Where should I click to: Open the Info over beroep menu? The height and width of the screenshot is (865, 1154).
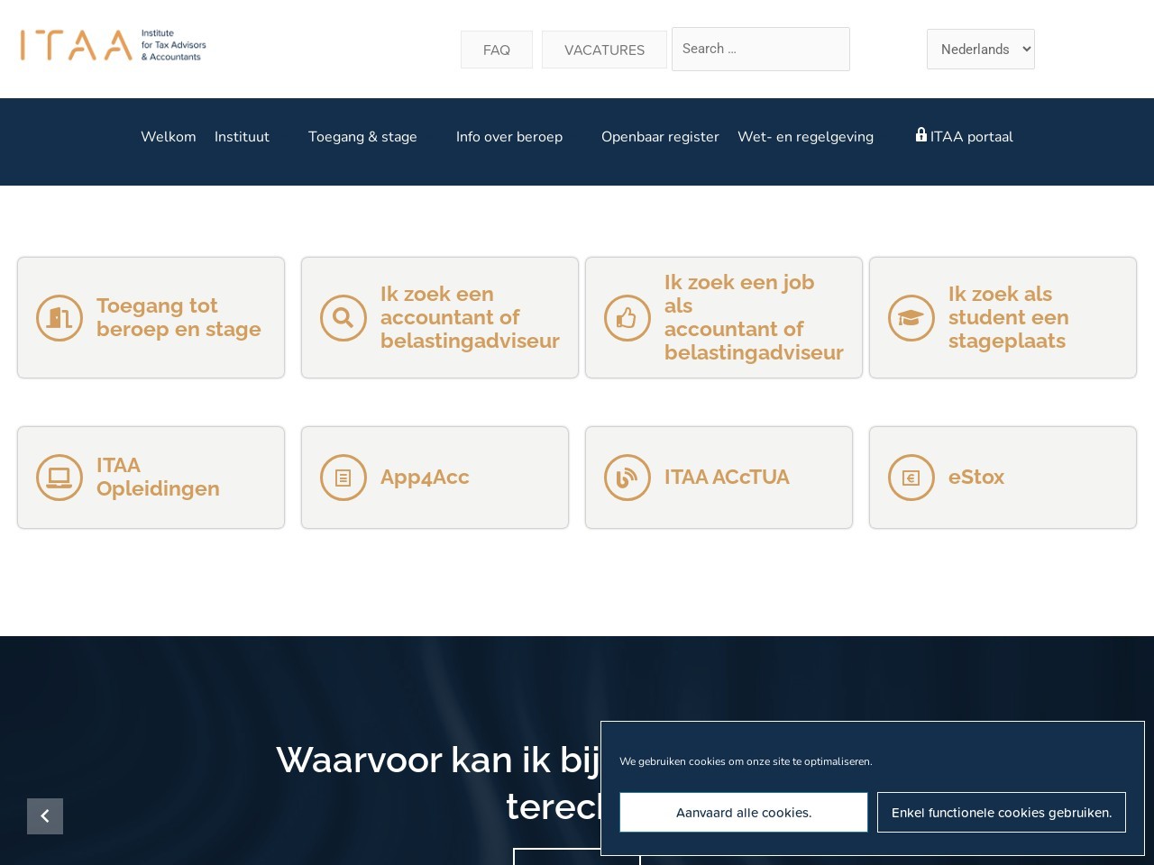coord(509,137)
